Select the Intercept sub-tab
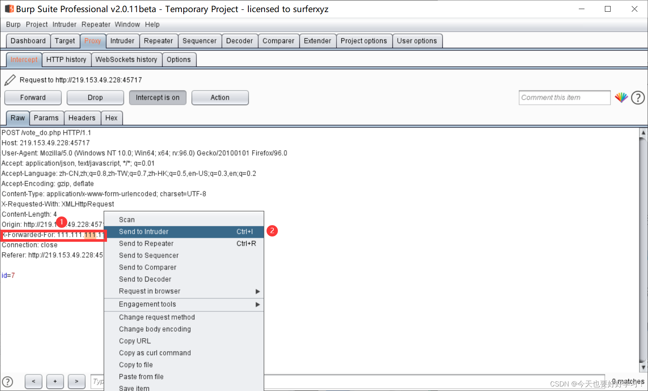The height and width of the screenshot is (391, 648). [x=24, y=60]
